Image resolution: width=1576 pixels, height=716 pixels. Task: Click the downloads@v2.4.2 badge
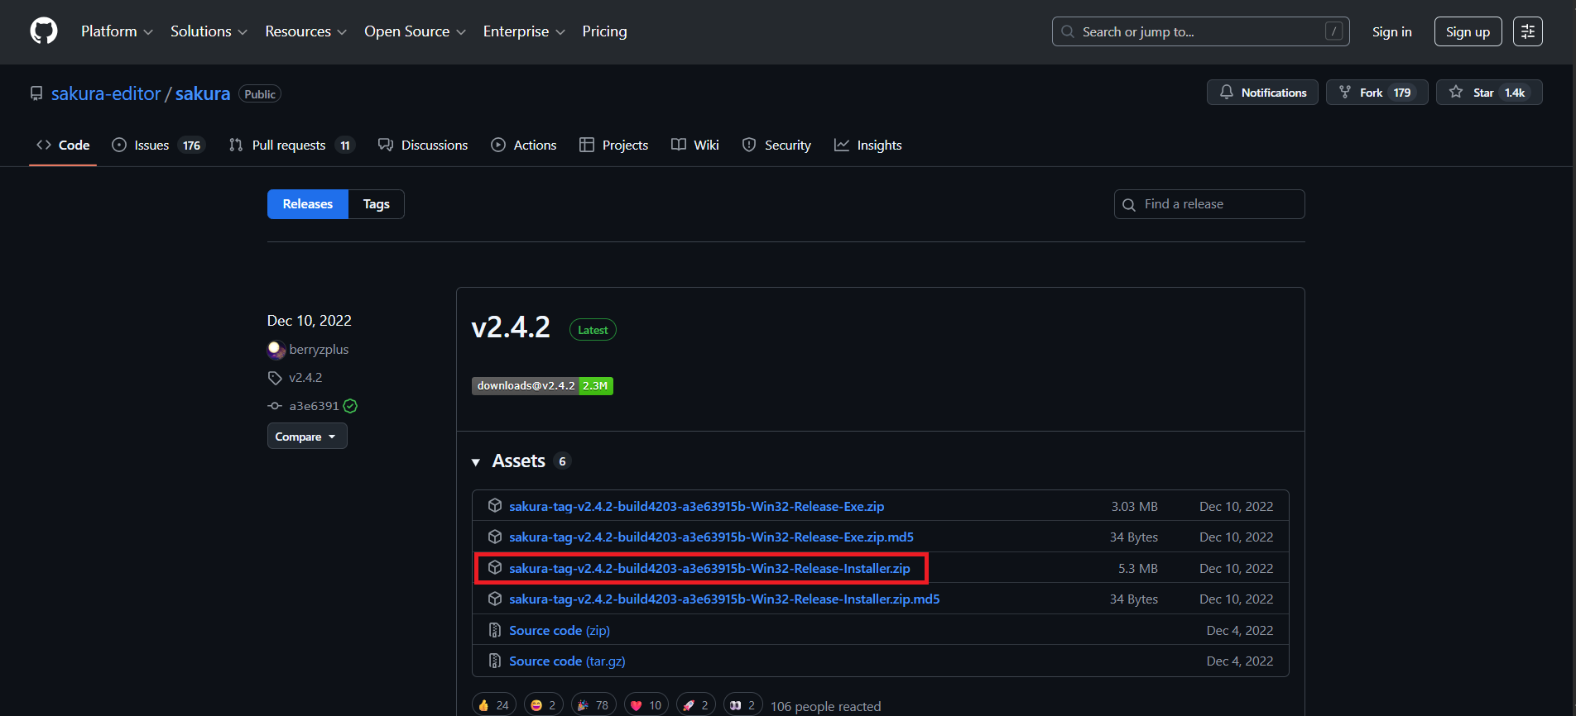[542, 386]
